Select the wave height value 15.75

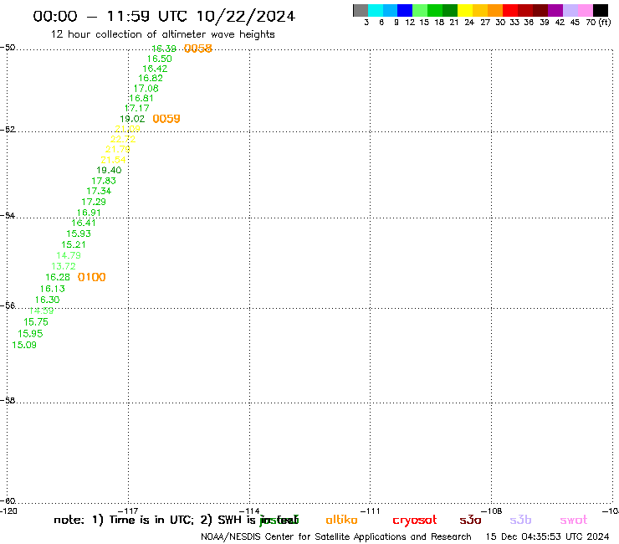pos(36,322)
